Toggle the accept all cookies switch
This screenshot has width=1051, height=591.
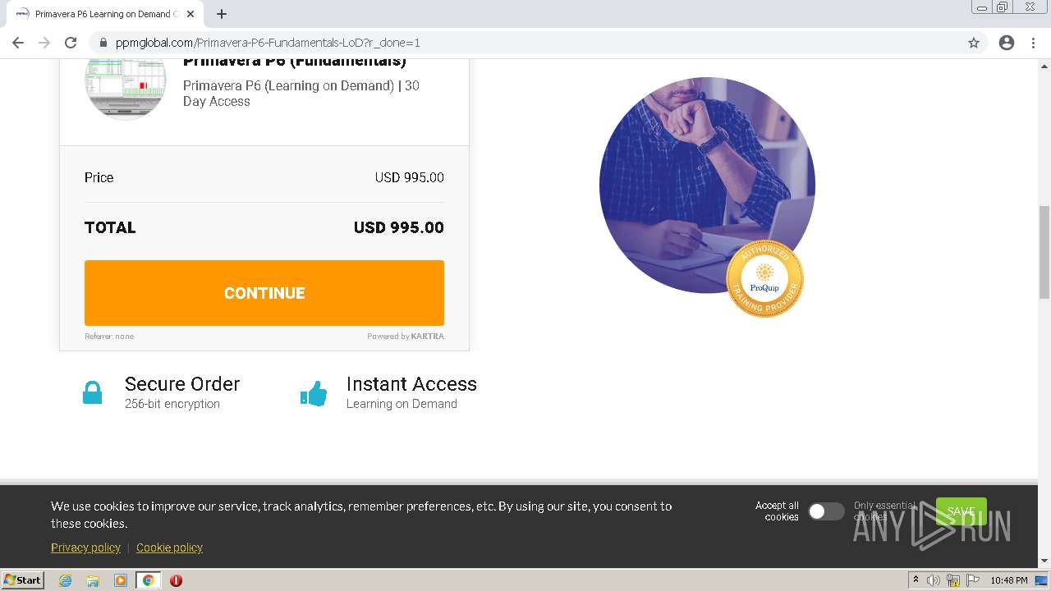[826, 511]
